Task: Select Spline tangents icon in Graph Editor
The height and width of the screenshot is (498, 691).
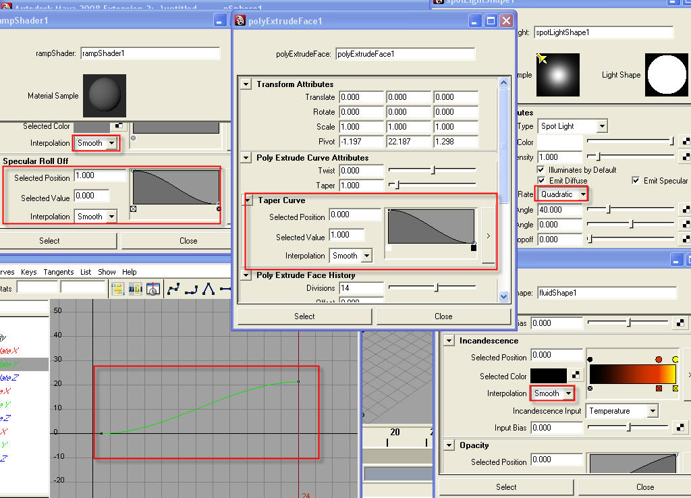Action: [173, 289]
